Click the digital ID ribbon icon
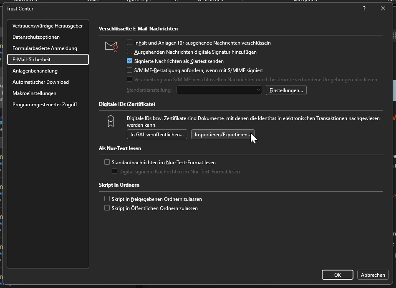Viewport: 396px width, 288px height. (111, 121)
